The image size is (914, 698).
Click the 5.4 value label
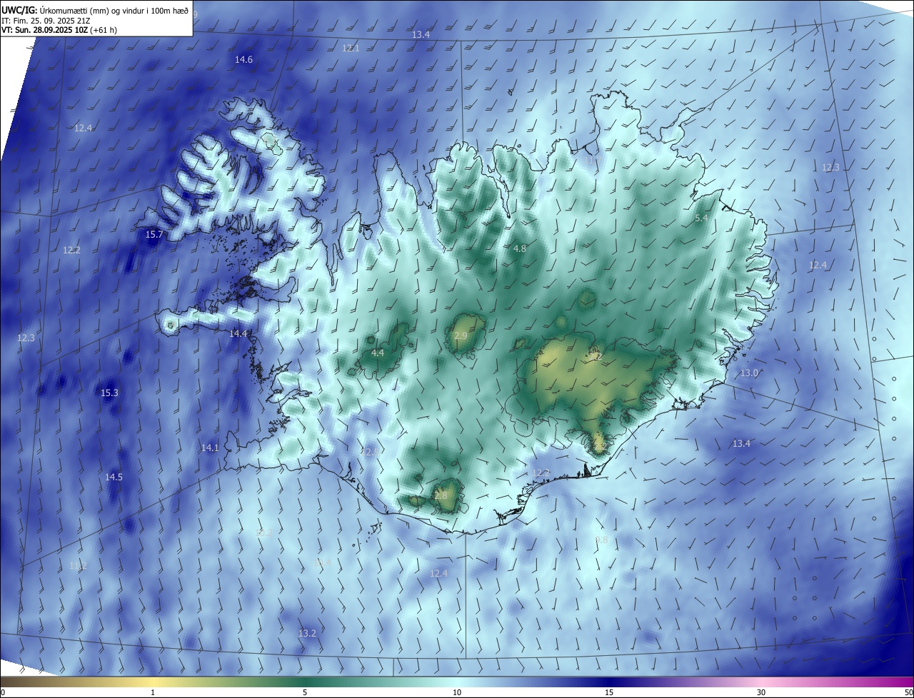coord(701,218)
